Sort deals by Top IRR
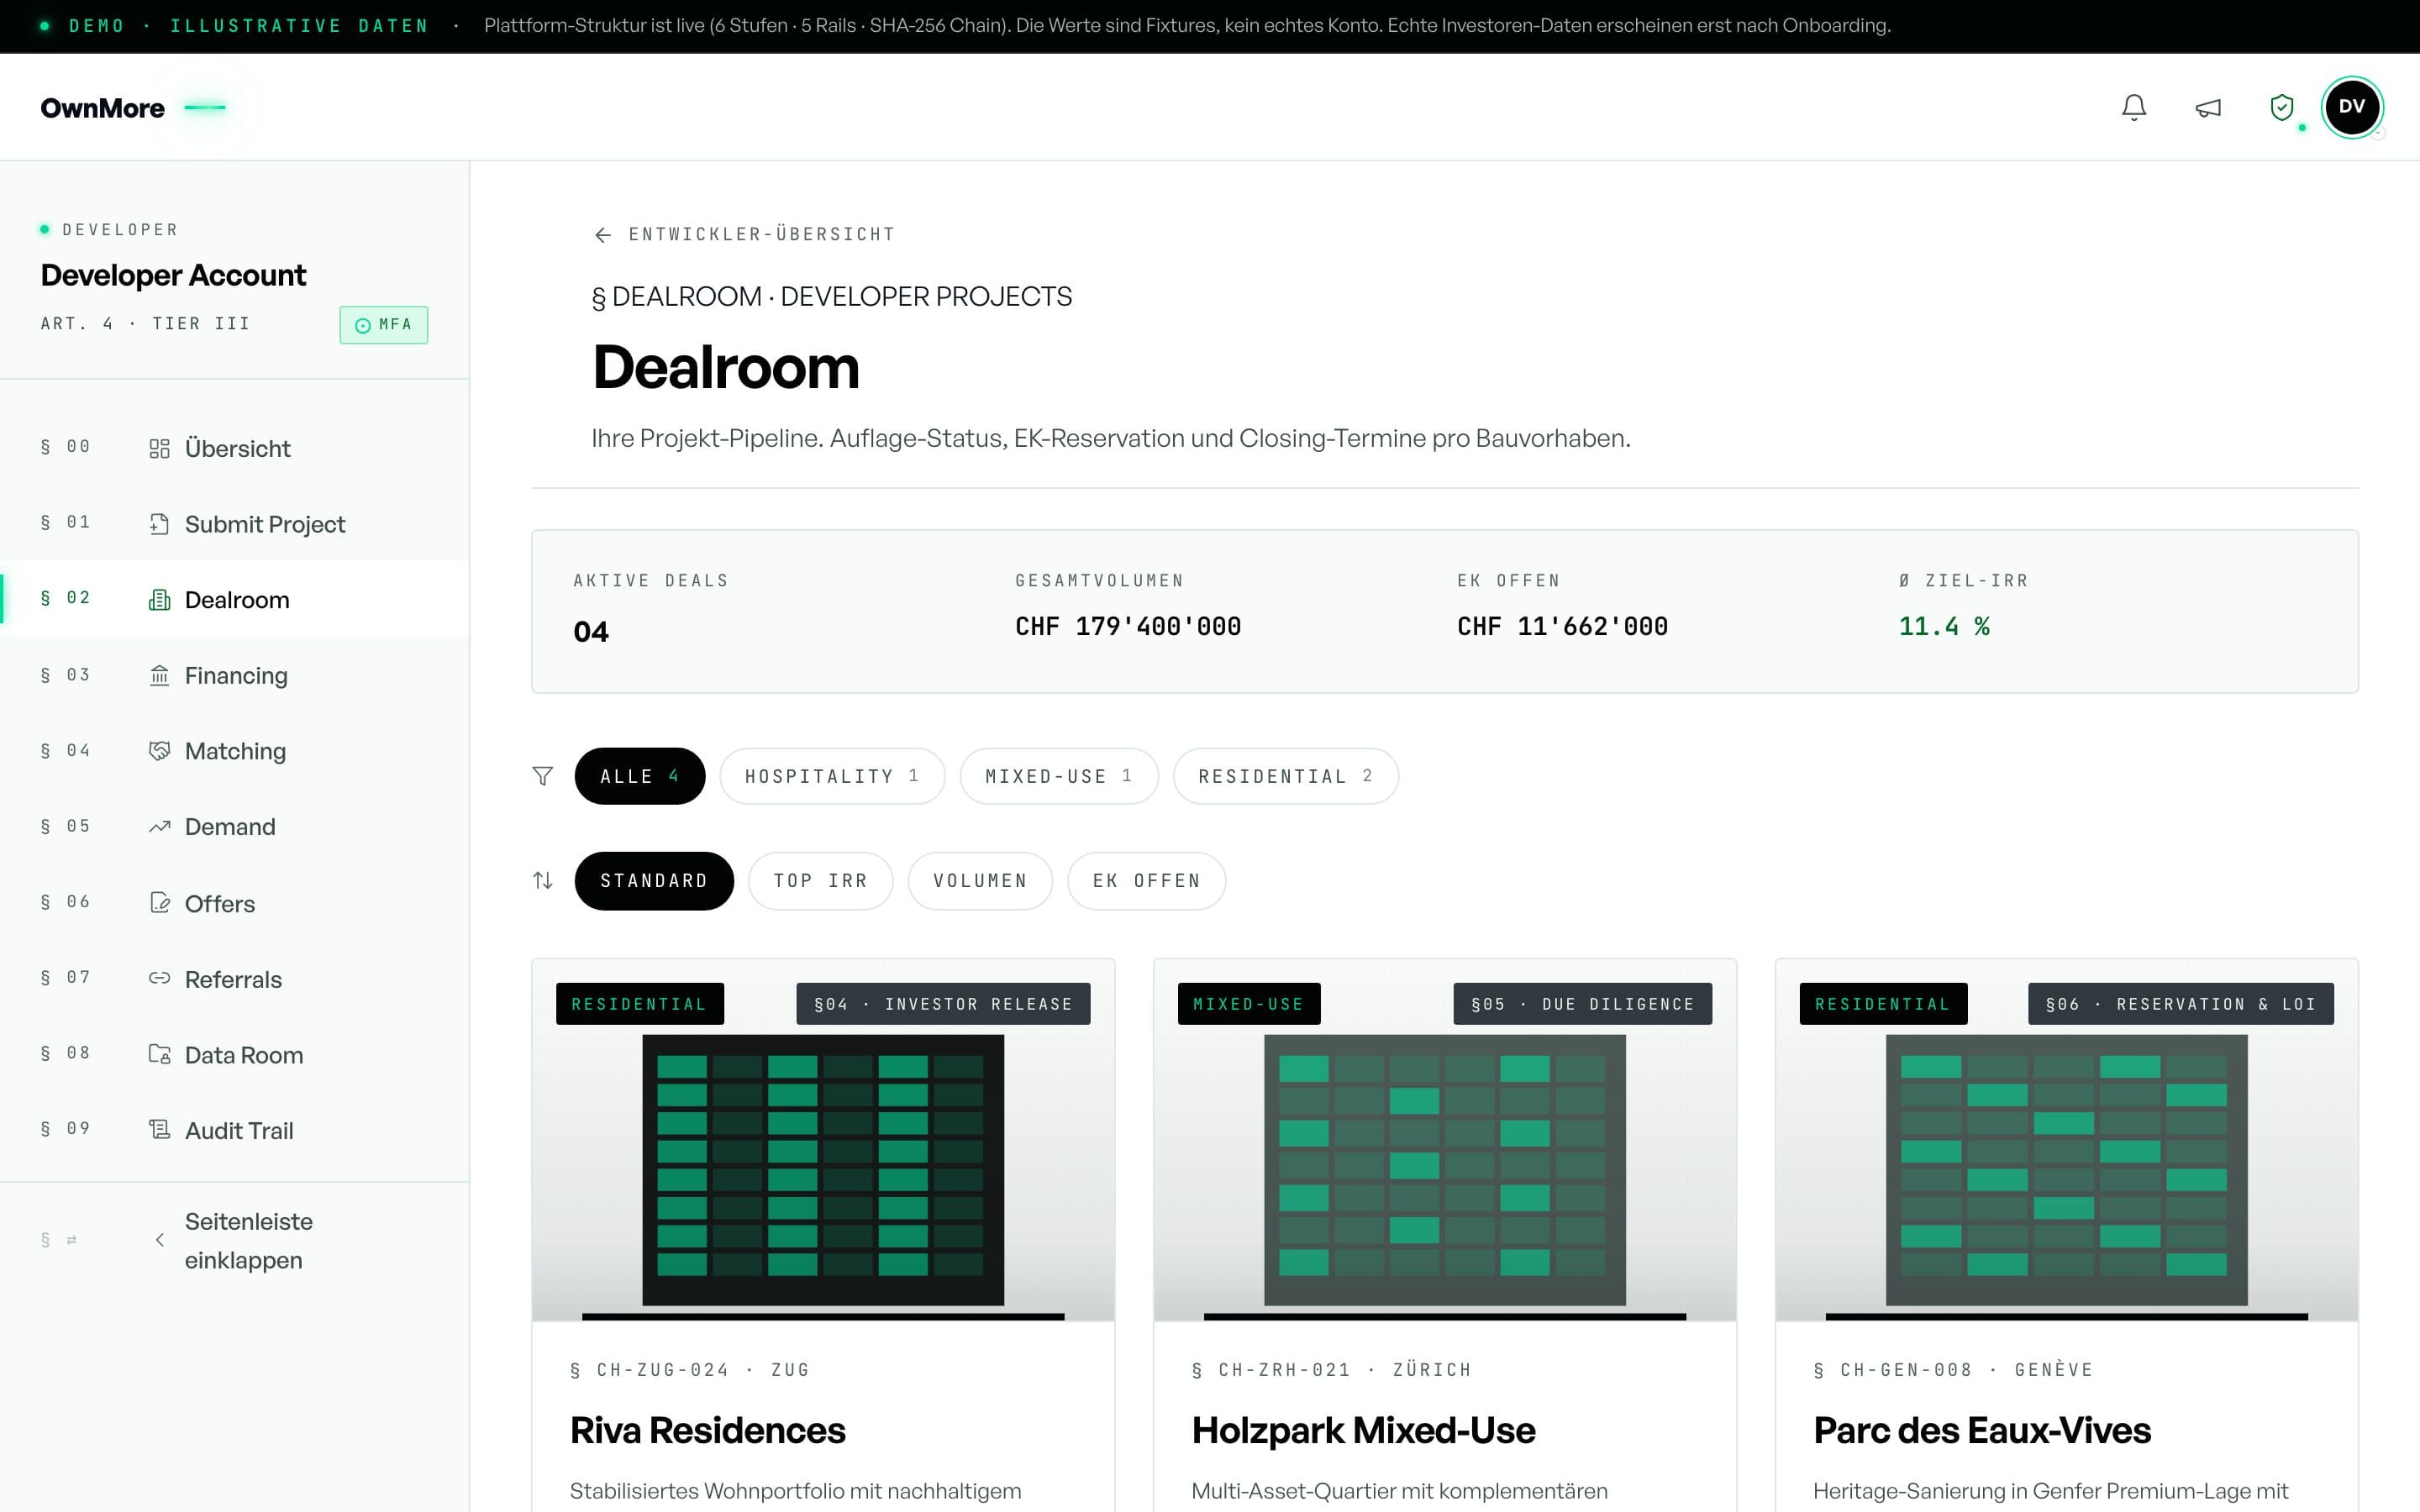Viewport: 2420px width, 1512px height. 820,881
